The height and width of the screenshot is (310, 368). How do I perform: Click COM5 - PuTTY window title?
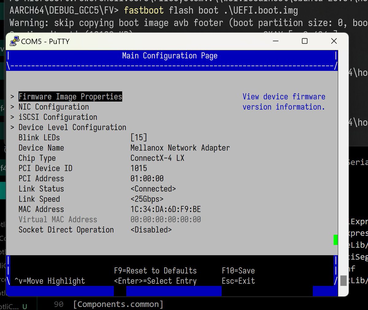click(45, 41)
